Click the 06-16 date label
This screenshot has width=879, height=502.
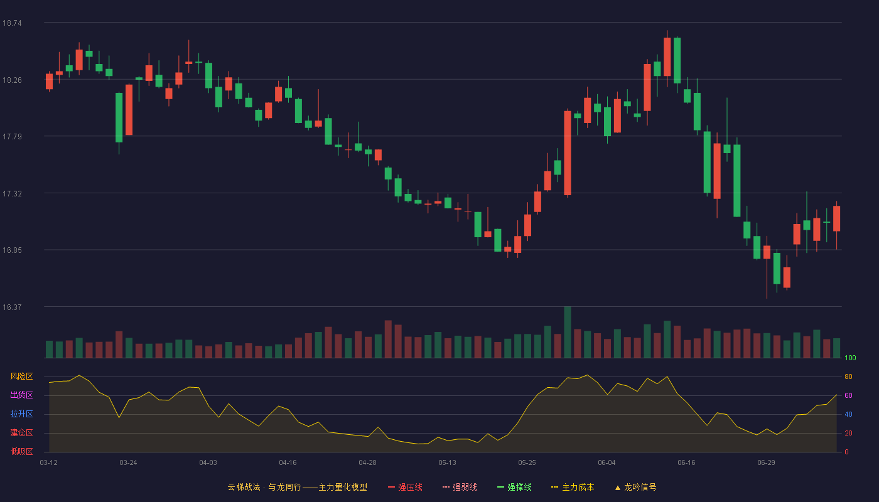(x=686, y=462)
